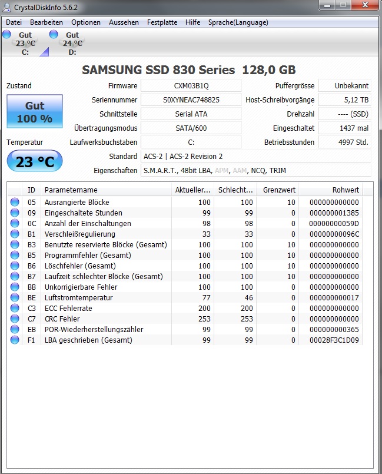Click the ID column header
The width and height of the screenshot is (382, 474).
[31, 190]
